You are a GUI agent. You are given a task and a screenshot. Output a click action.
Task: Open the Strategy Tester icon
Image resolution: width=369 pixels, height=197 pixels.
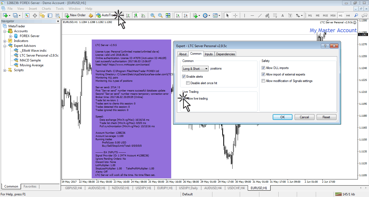pos(58,15)
